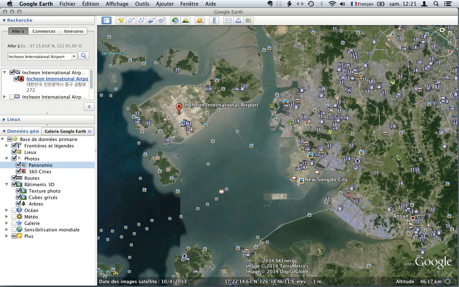Screen dimensions: 459x287
Task: Disable the 360 Cities layer
Action: pos(18,172)
